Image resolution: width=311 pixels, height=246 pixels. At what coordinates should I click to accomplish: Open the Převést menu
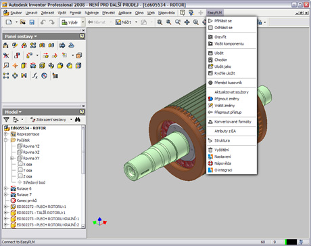[108, 13]
